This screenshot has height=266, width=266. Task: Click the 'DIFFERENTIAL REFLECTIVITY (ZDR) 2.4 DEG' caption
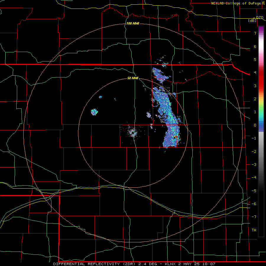pos(106,264)
